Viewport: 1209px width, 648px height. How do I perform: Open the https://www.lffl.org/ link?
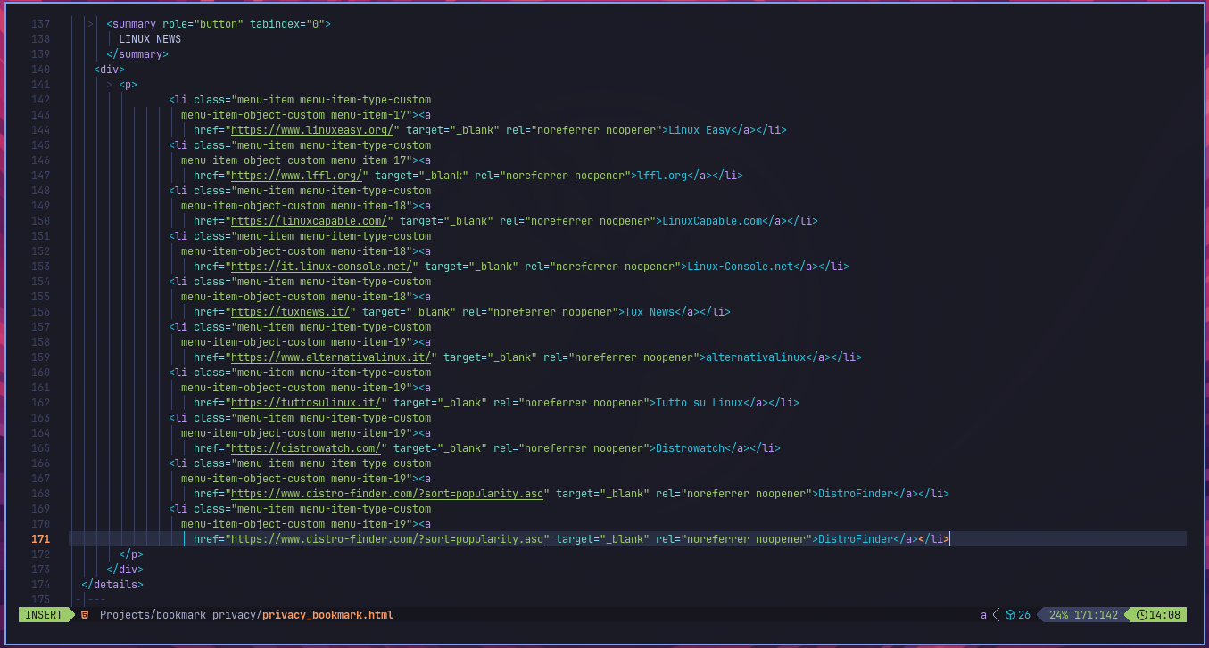[x=296, y=176]
